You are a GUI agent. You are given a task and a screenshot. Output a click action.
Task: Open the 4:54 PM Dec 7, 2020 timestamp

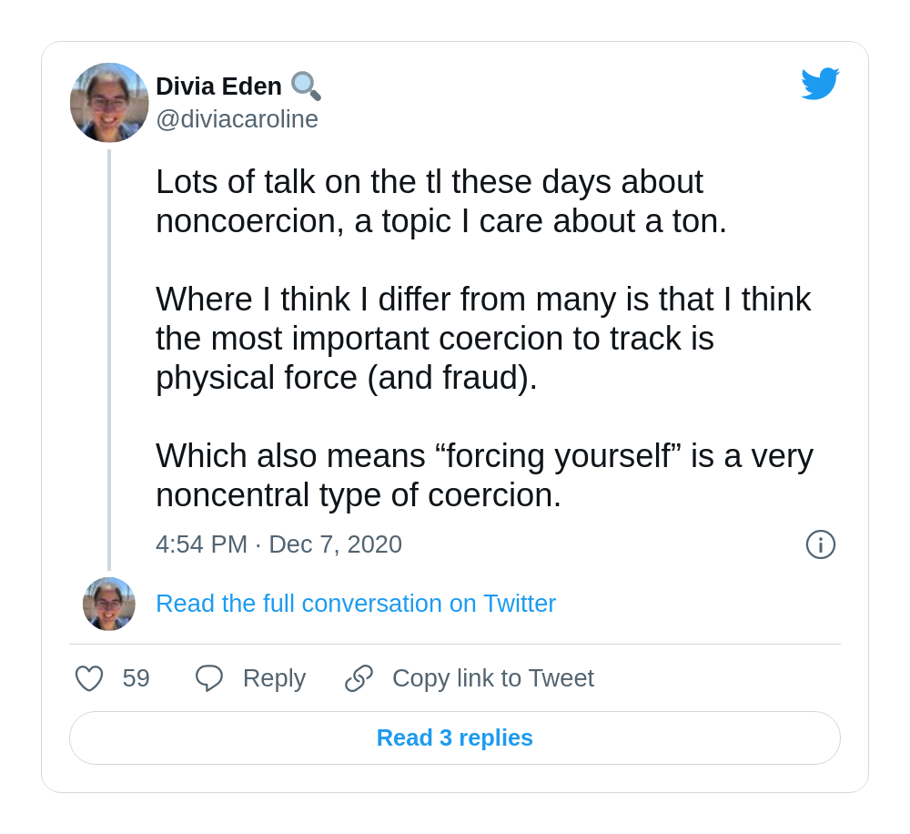pos(278,544)
